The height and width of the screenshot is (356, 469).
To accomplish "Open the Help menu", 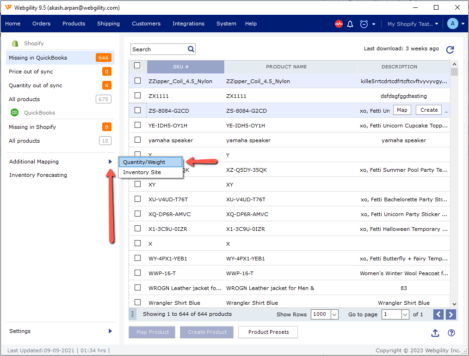I will (251, 24).
